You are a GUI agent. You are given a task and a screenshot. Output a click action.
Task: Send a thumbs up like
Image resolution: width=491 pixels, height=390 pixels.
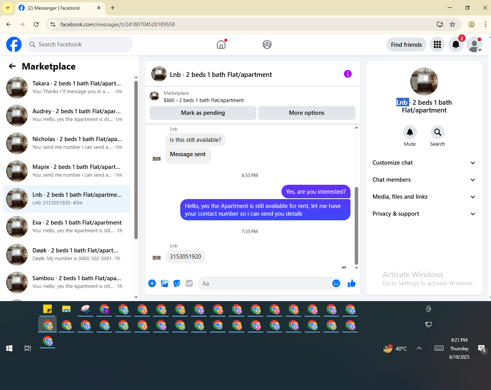coord(351,283)
